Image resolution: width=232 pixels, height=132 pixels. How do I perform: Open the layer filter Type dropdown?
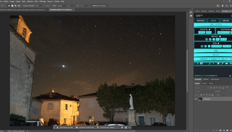[202, 88]
